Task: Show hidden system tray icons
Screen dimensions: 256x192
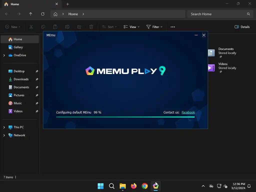Action: [203, 186]
